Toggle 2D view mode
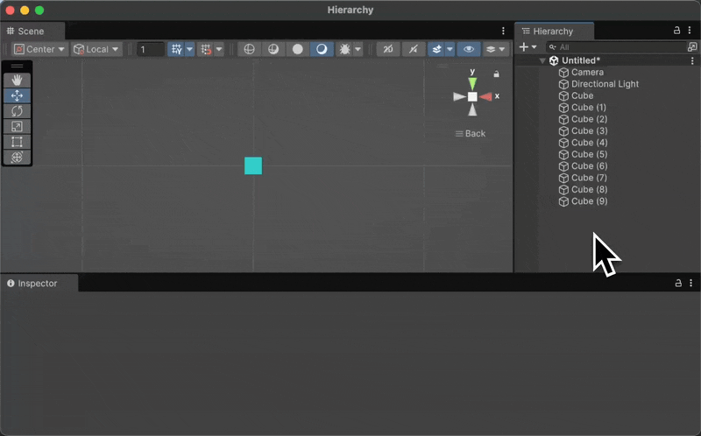The width and height of the screenshot is (701, 436). coord(388,49)
